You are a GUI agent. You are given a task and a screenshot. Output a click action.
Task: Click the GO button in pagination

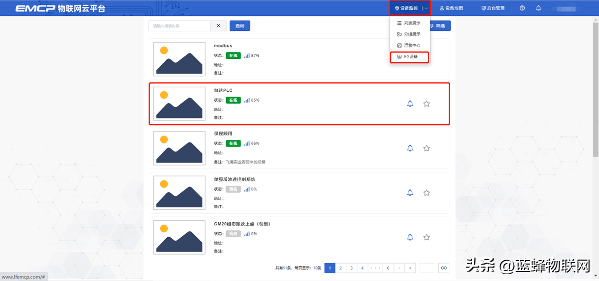pos(443,268)
